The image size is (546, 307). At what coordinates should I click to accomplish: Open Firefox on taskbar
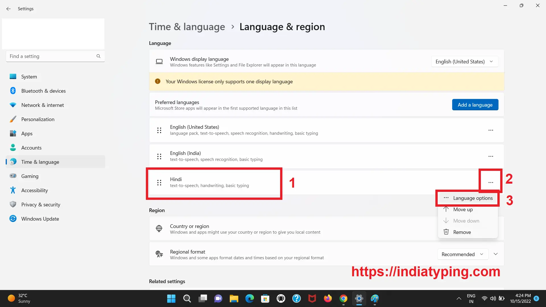(328, 298)
